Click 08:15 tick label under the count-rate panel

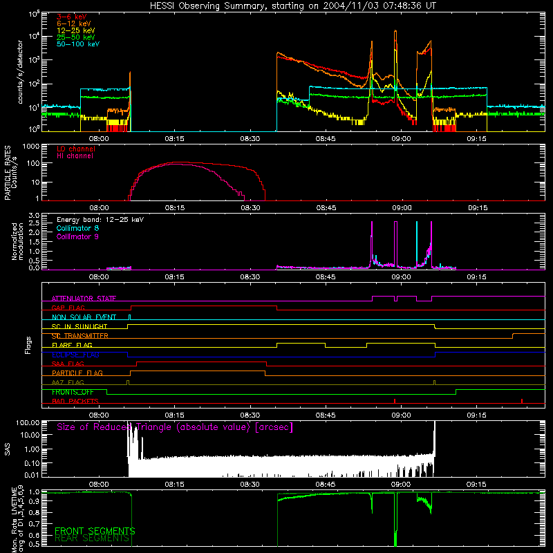175,139
